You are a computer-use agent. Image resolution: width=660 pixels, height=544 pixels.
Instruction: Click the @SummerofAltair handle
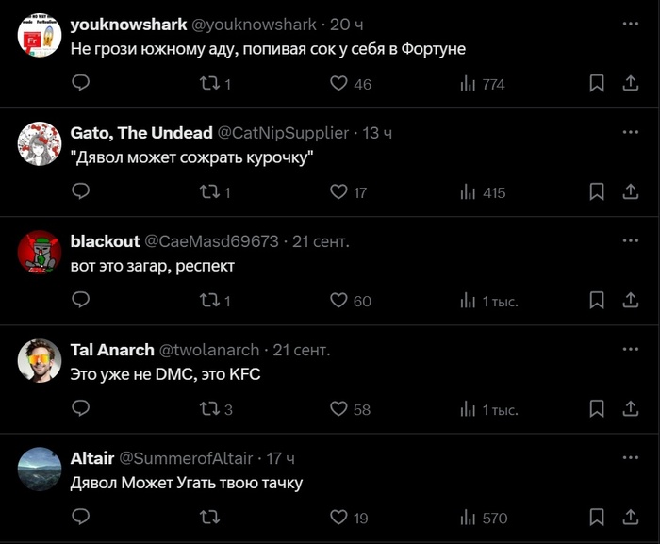186,458
